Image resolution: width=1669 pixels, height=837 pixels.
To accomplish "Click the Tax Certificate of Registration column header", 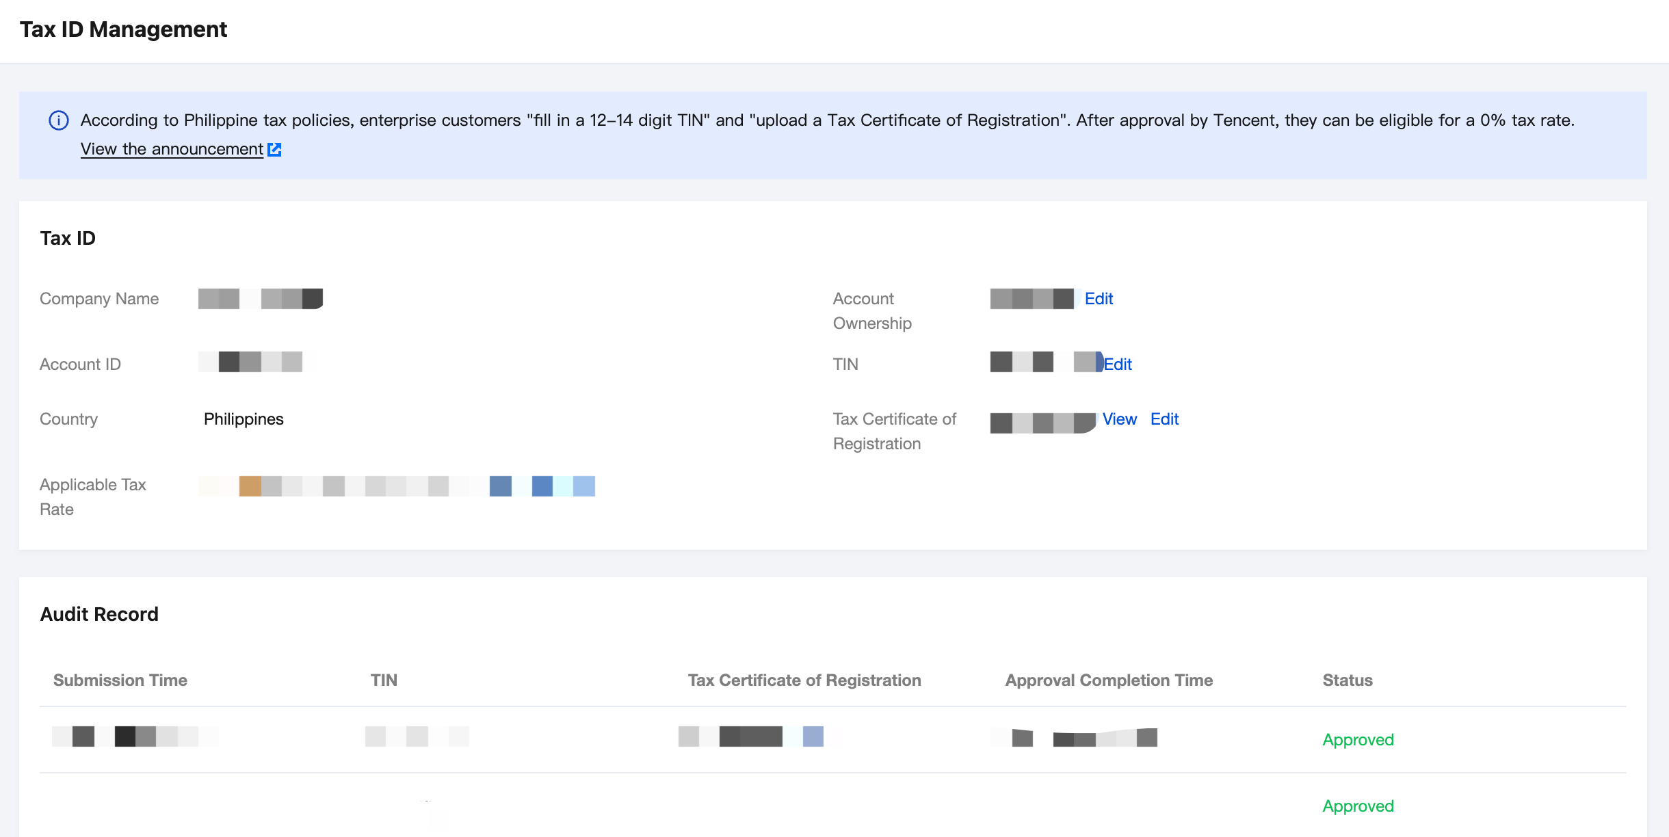I will pyautogui.click(x=804, y=680).
